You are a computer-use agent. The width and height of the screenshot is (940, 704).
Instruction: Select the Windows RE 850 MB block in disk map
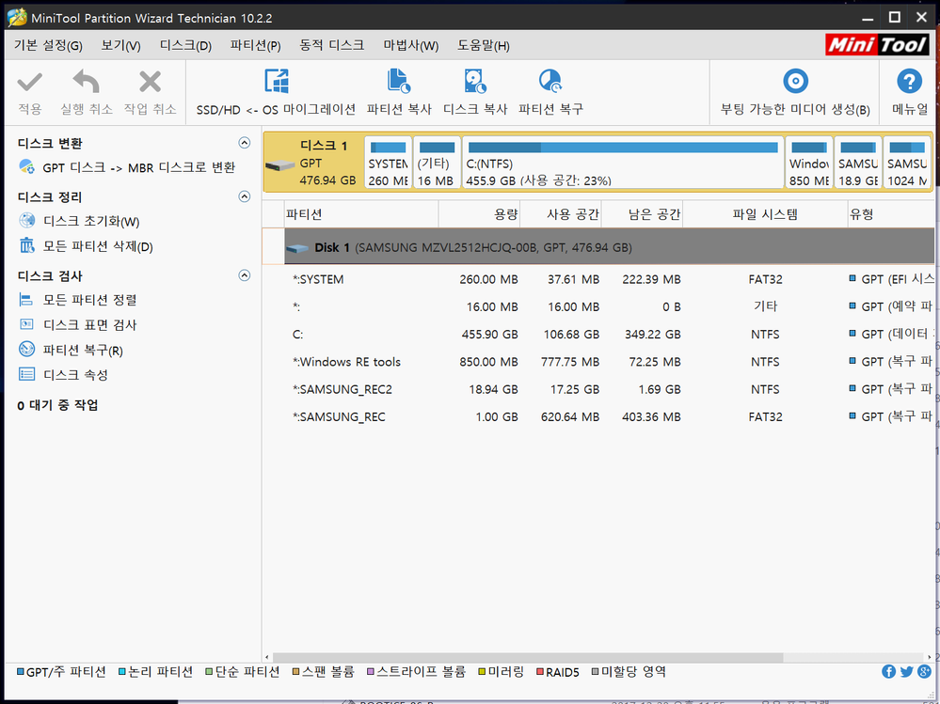point(808,163)
